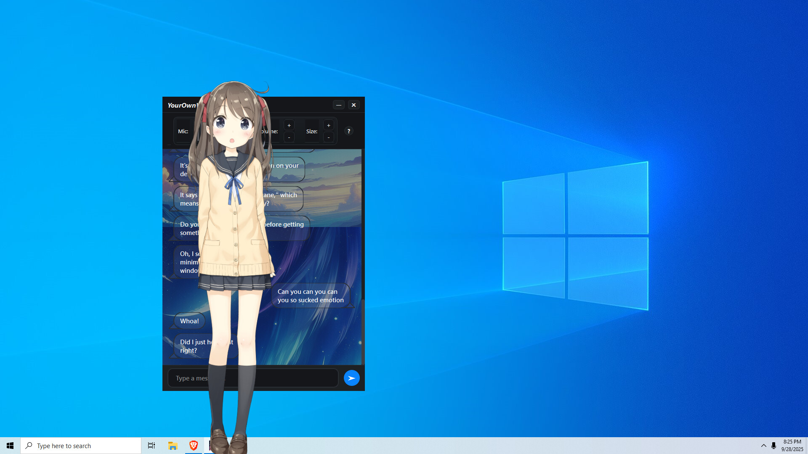Expand hidden icons in the system tray
808x454 pixels.
pos(763,445)
